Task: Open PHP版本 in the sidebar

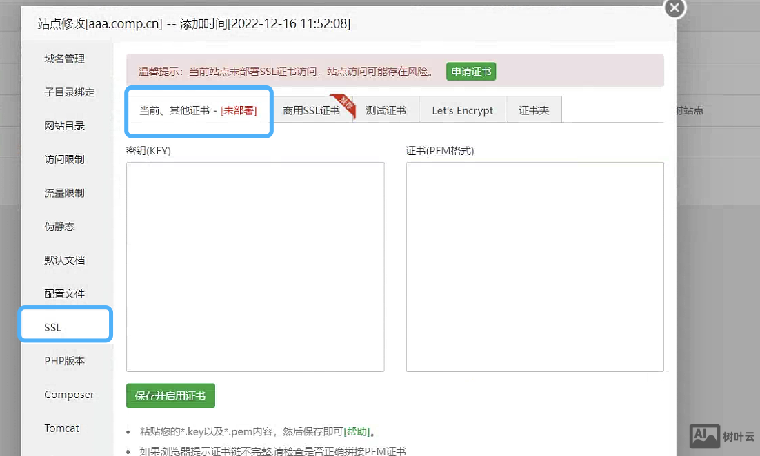Action: click(x=65, y=361)
